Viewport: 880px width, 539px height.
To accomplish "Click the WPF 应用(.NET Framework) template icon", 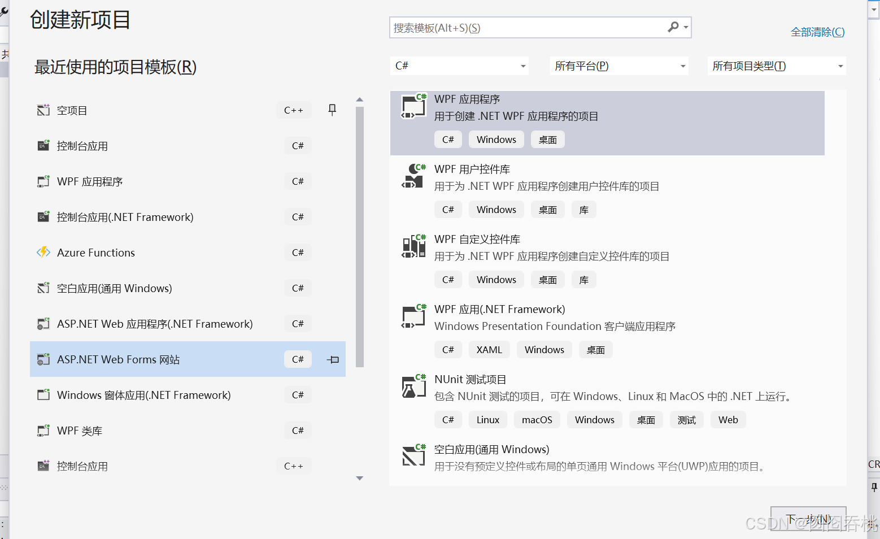I will point(413,316).
